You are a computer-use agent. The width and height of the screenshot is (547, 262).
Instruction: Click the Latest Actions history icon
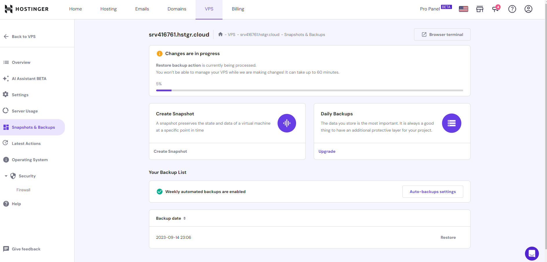6,143
